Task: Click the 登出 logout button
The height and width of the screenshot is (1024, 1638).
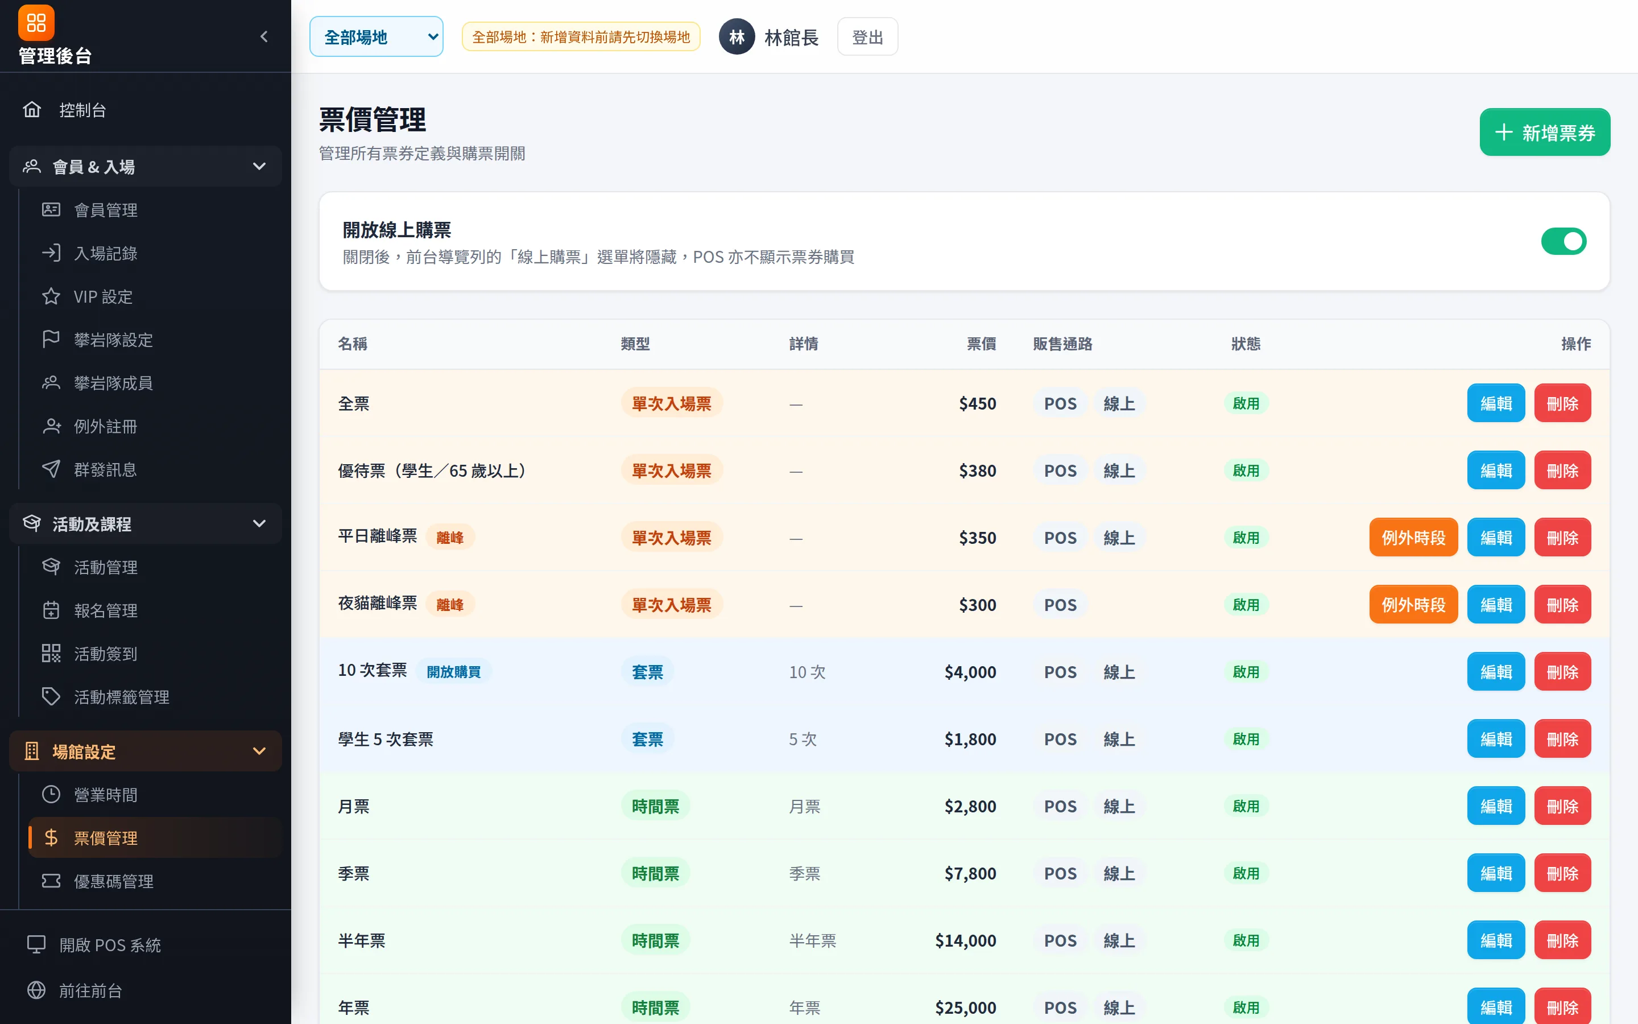Action: 867,36
